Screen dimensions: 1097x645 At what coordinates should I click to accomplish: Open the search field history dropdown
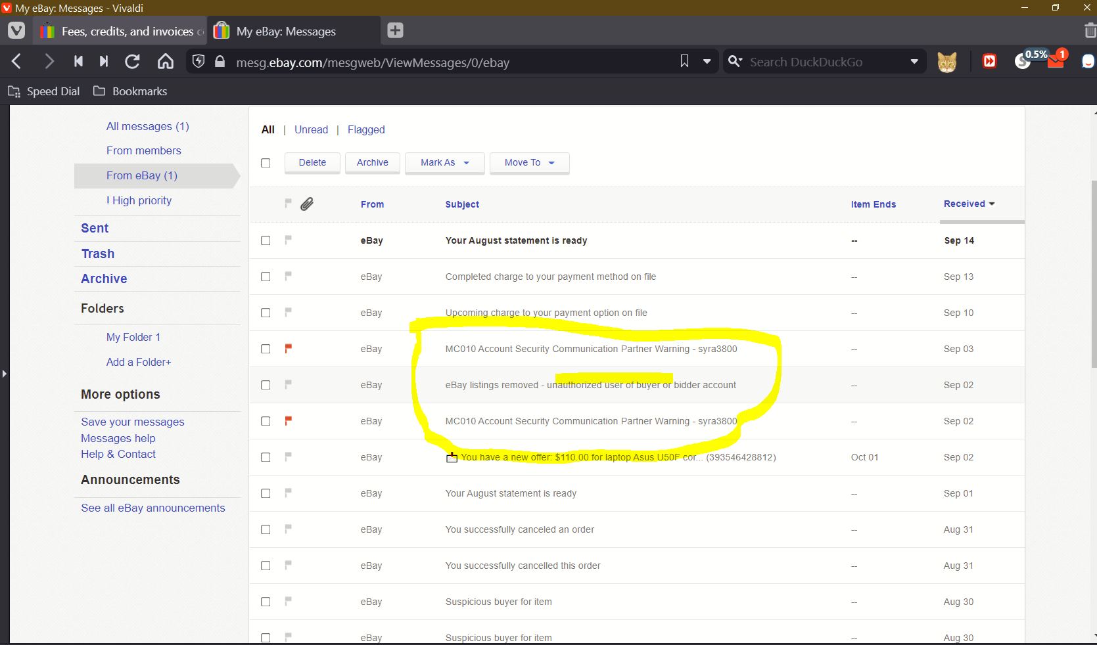[x=914, y=62]
